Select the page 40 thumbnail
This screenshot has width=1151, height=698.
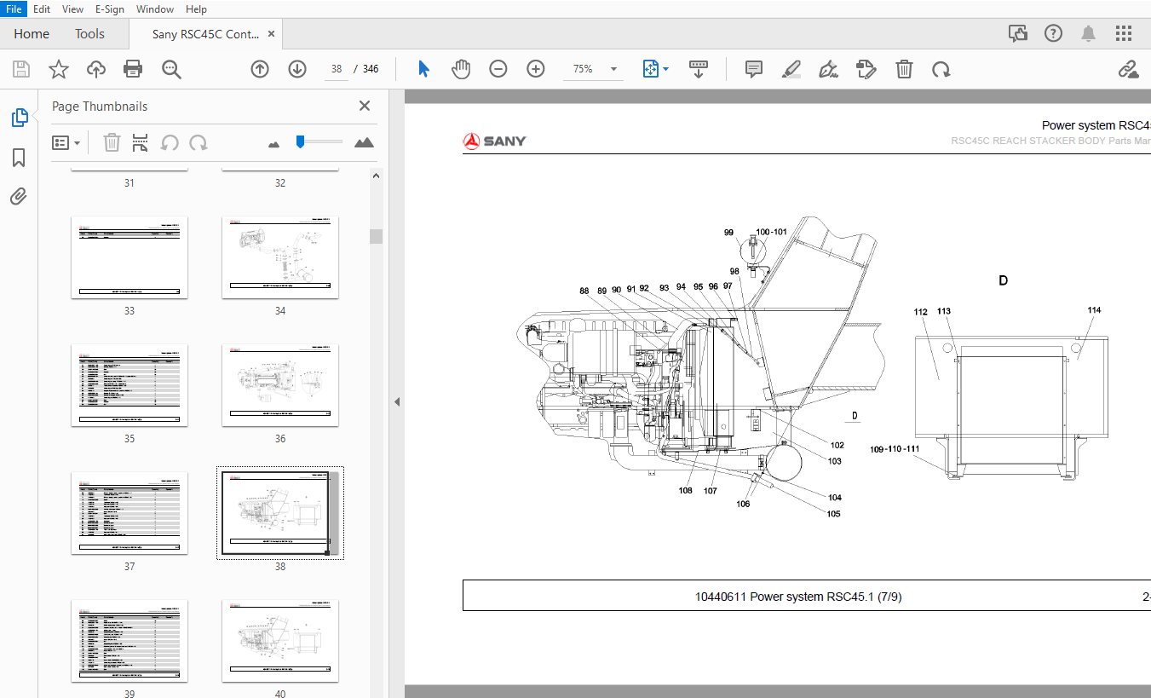pyautogui.click(x=280, y=641)
